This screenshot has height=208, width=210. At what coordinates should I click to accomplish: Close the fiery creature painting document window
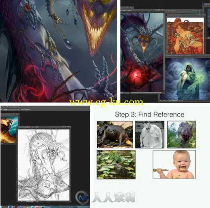17,114
